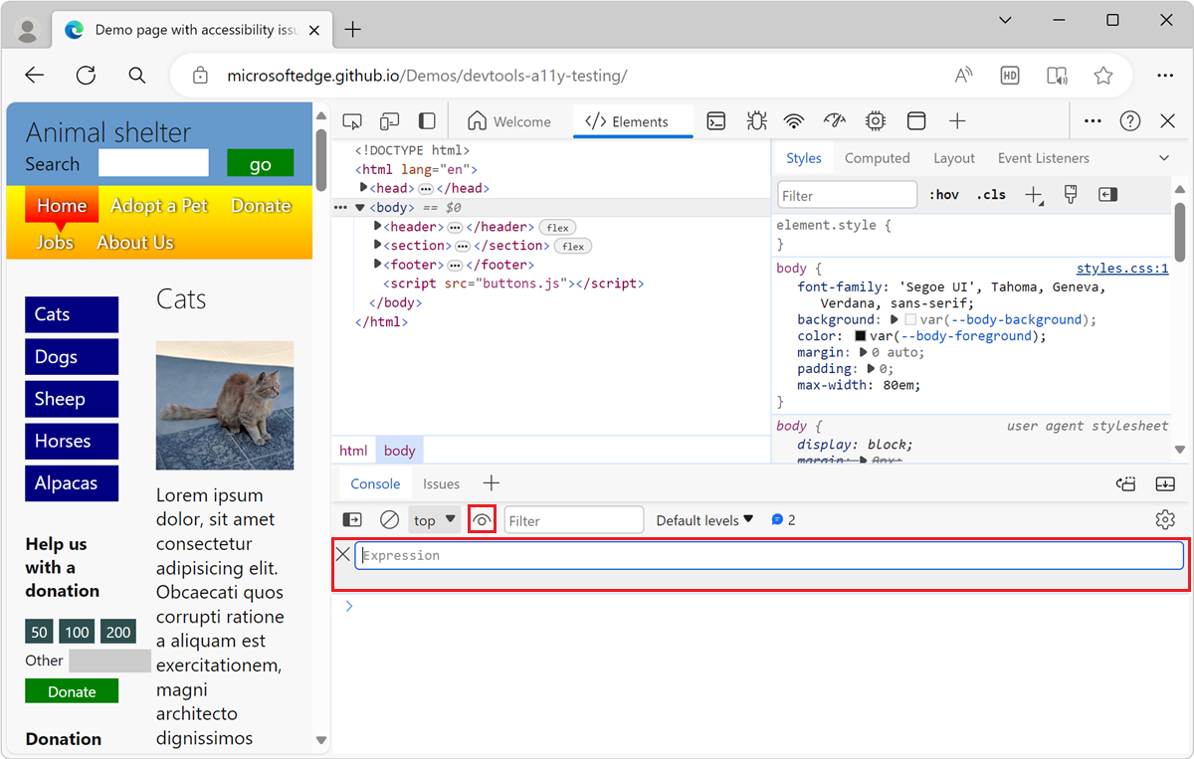Viewport: 1194px width, 759px height.
Task: Remove the live expression with X
Action: coord(343,555)
